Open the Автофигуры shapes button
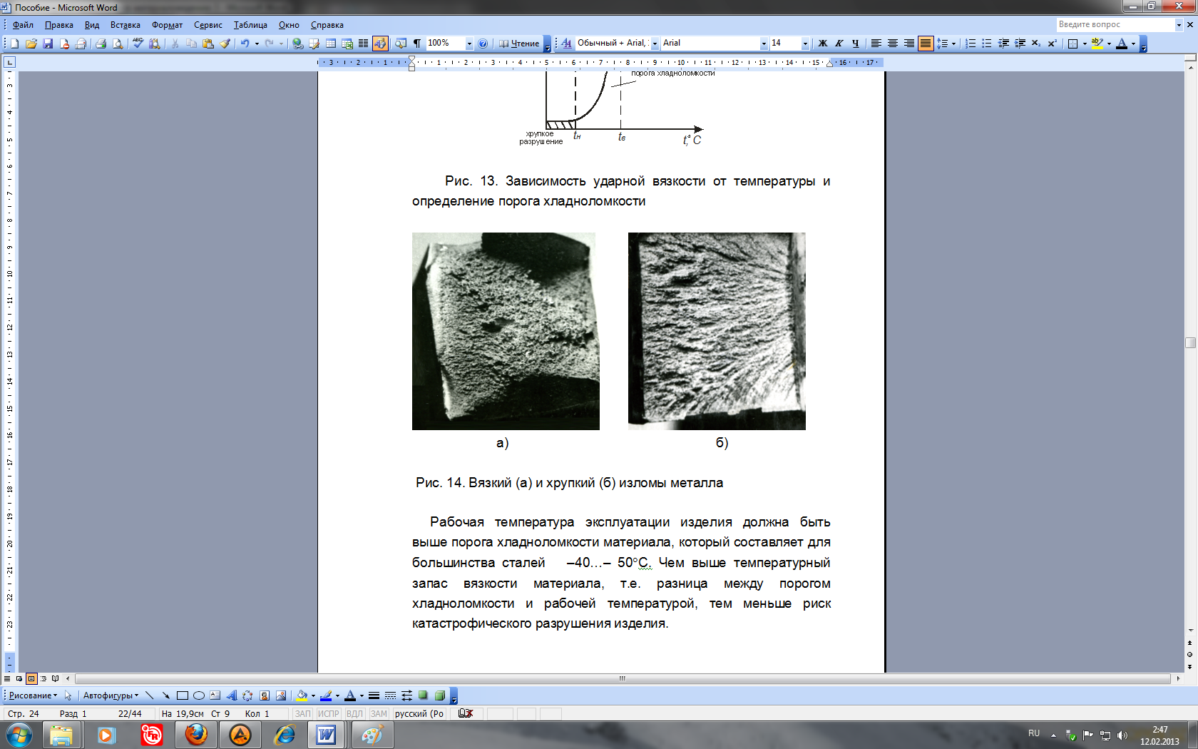The height and width of the screenshot is (749, 1198). 111,695
